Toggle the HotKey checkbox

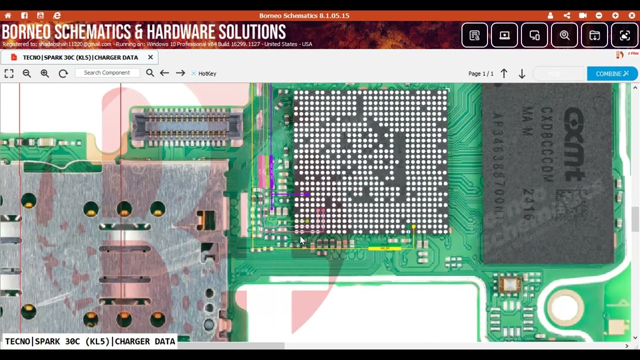pos(193,73)
